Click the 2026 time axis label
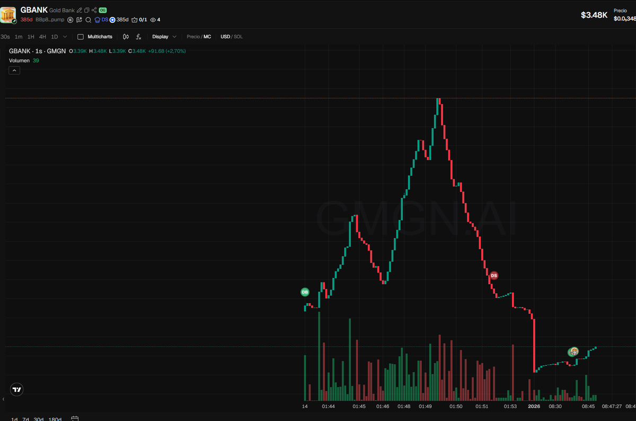This screenshot has height=421, width=636. pyautogui.click(x=534, y=406)
